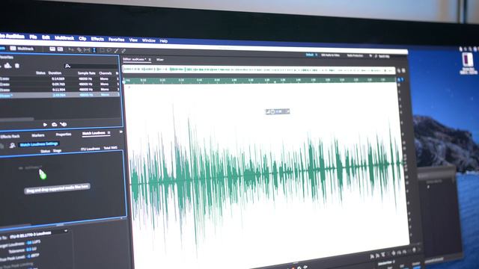Select the Marquee Selection tool
The height and width of the screenshot is (269, 479).
(102, 50)
